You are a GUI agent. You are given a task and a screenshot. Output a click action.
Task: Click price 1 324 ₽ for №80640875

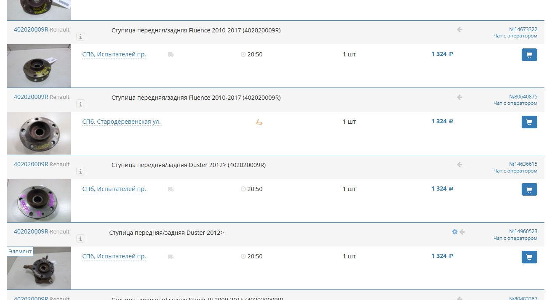click(x=442, y=121)
